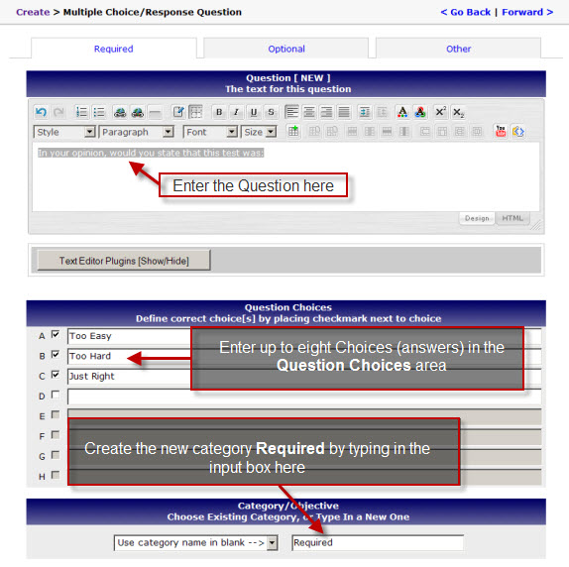This screenshot has width=569, height=567.
Task: Center align the text
Action: tap(309, 112)
